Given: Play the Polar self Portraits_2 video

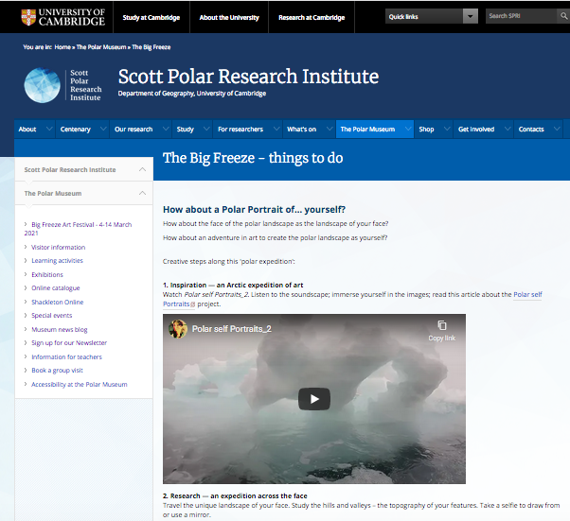Looking at the screenshot, I should (314, 399).
